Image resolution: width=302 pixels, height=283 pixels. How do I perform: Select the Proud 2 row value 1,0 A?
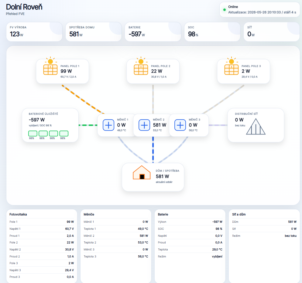(70, 257)
